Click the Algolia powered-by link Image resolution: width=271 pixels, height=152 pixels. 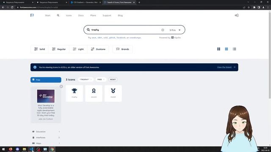coord(176,38)
